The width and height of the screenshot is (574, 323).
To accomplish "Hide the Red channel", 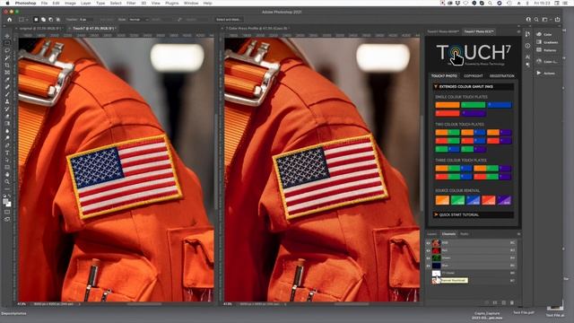I will click(428, 250).
